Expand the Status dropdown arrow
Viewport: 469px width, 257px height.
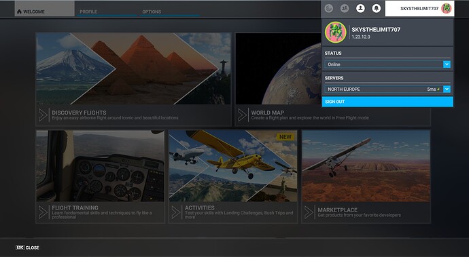point(447,64)
